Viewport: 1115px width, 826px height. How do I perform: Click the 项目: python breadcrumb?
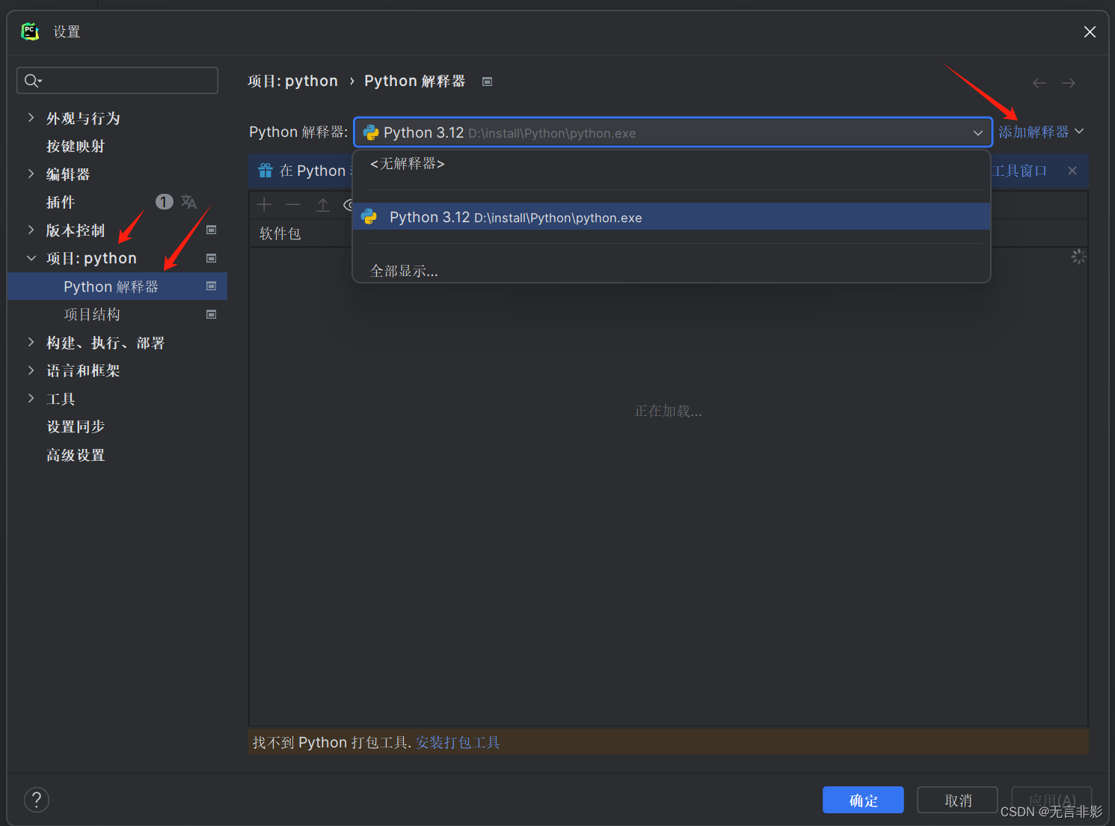click(x=292, y=81)
